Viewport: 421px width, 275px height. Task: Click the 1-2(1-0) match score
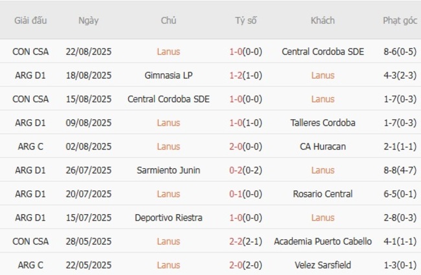click(x=245, y=75)
